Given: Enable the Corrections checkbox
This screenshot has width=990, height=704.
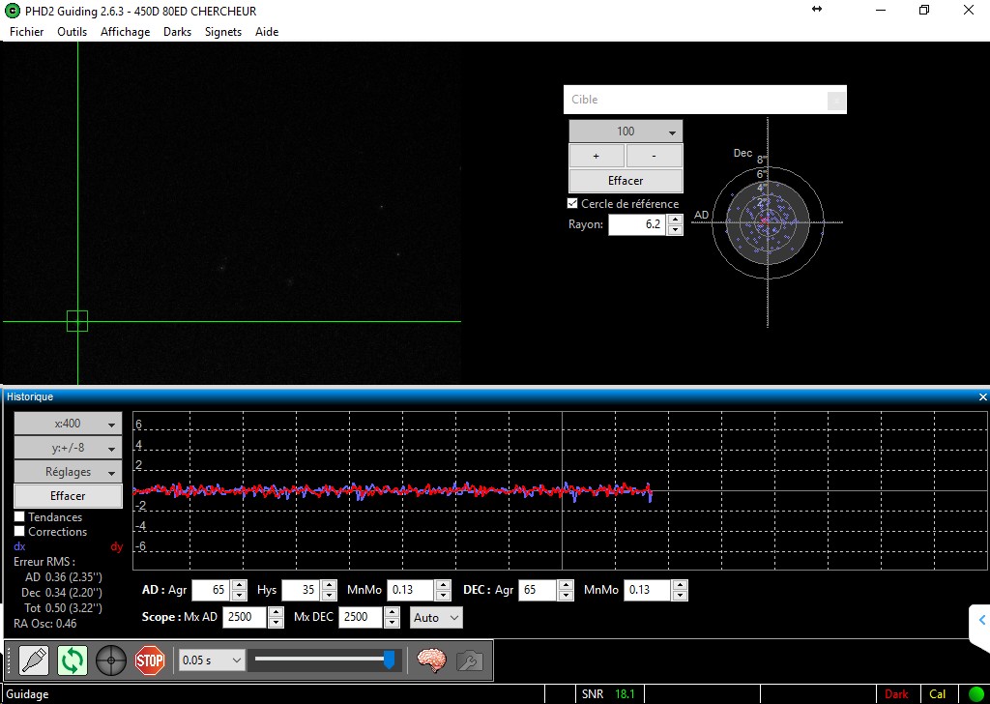Looking at the screenshot, I should [19, 532].
